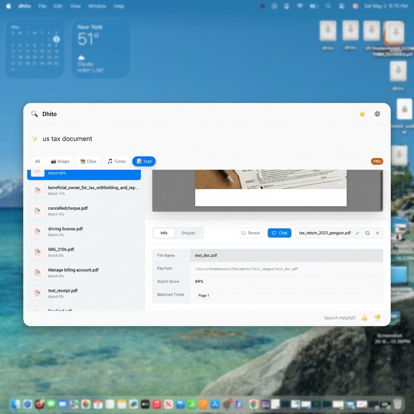Open Safari from the Dock
Image resolution: width=414 pixels, height=414 pixels.
point(27,404)
